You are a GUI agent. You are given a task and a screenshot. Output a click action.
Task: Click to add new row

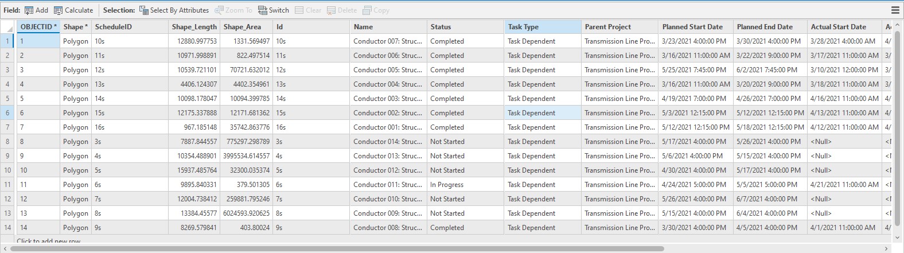49,241
